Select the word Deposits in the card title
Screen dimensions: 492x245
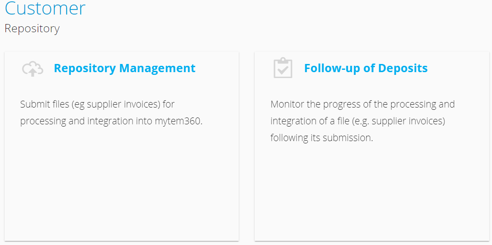click(x=403, y=68)
